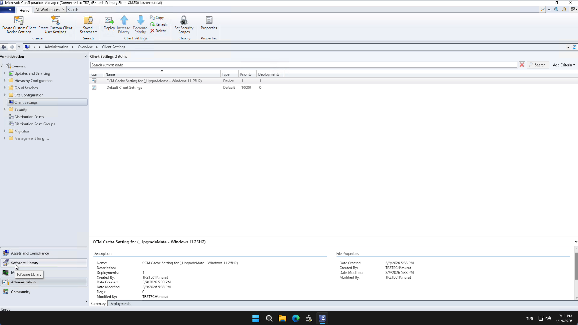
Task: Open Distribution Point Groups node
Action: click(x=35, y=124)
